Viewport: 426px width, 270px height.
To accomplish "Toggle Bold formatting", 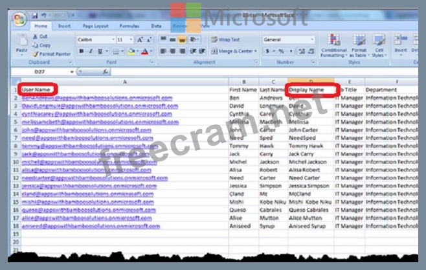I will click(81, 51).
